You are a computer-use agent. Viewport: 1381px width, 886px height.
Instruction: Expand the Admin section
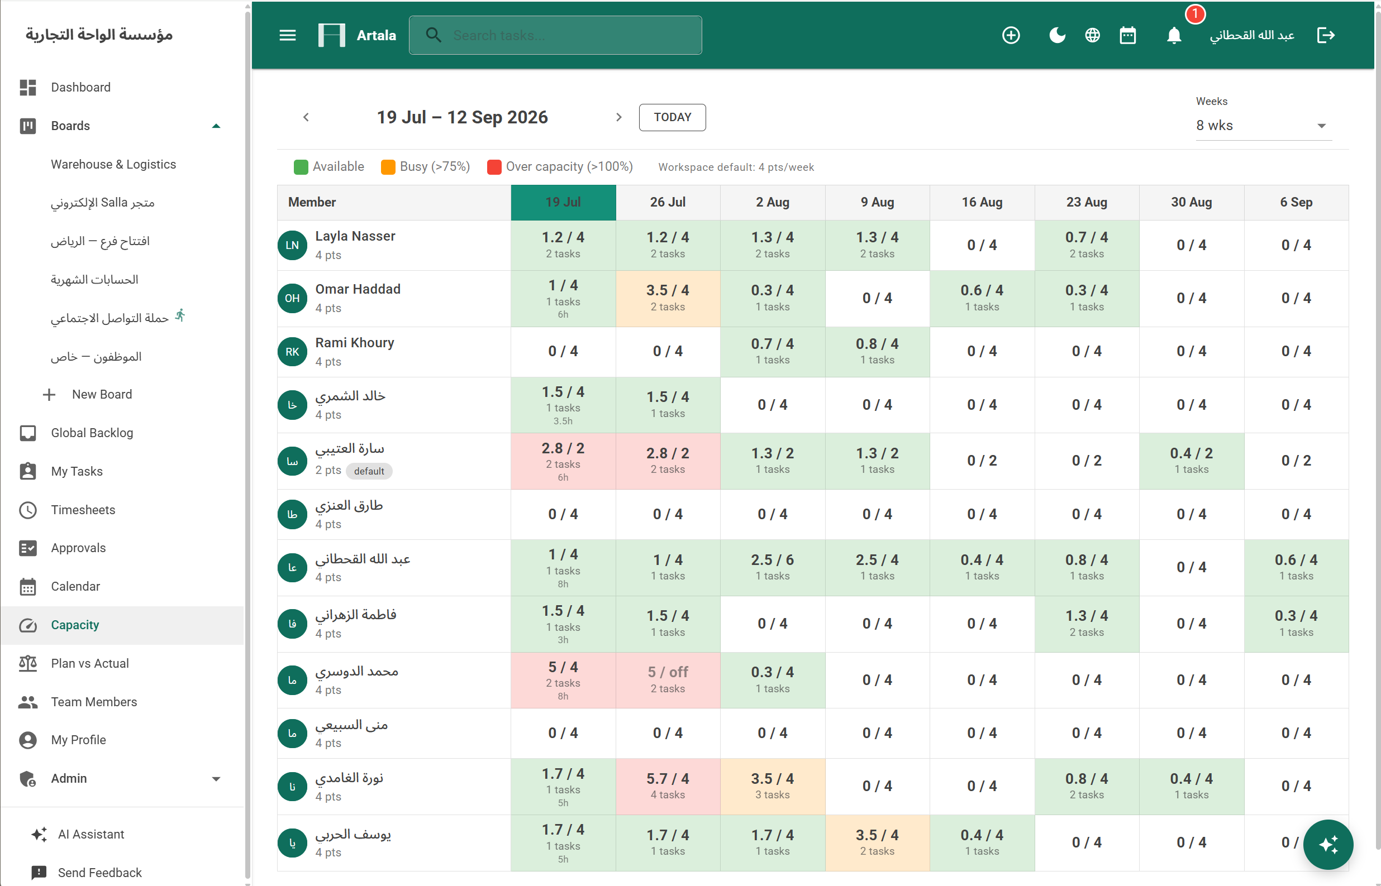[216, 778]
